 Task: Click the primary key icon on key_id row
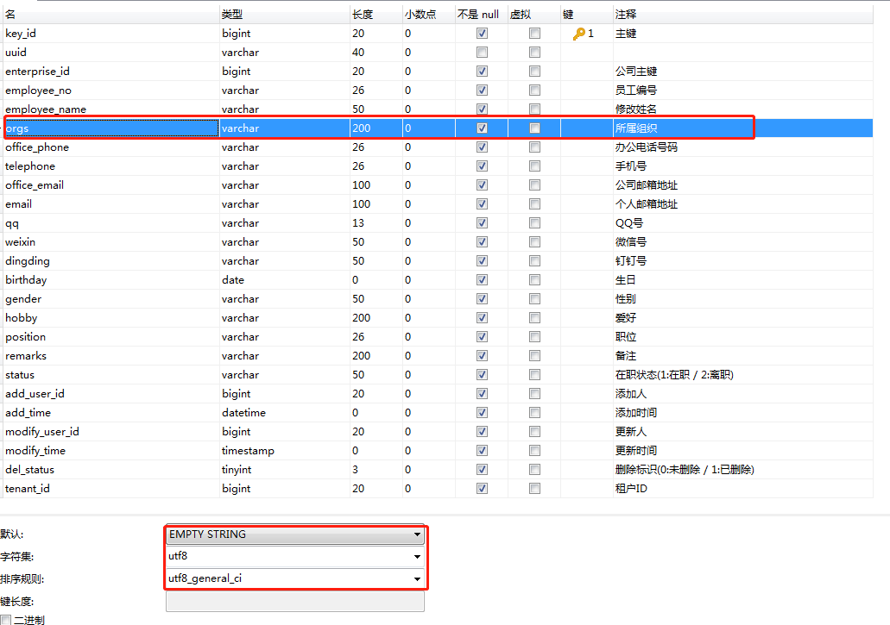tap(580, 33)
